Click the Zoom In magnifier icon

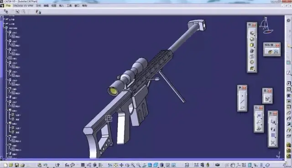[133, 165]
